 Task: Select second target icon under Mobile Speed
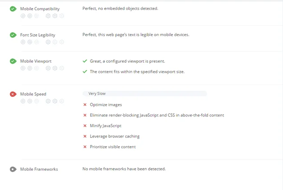point(30,101)
